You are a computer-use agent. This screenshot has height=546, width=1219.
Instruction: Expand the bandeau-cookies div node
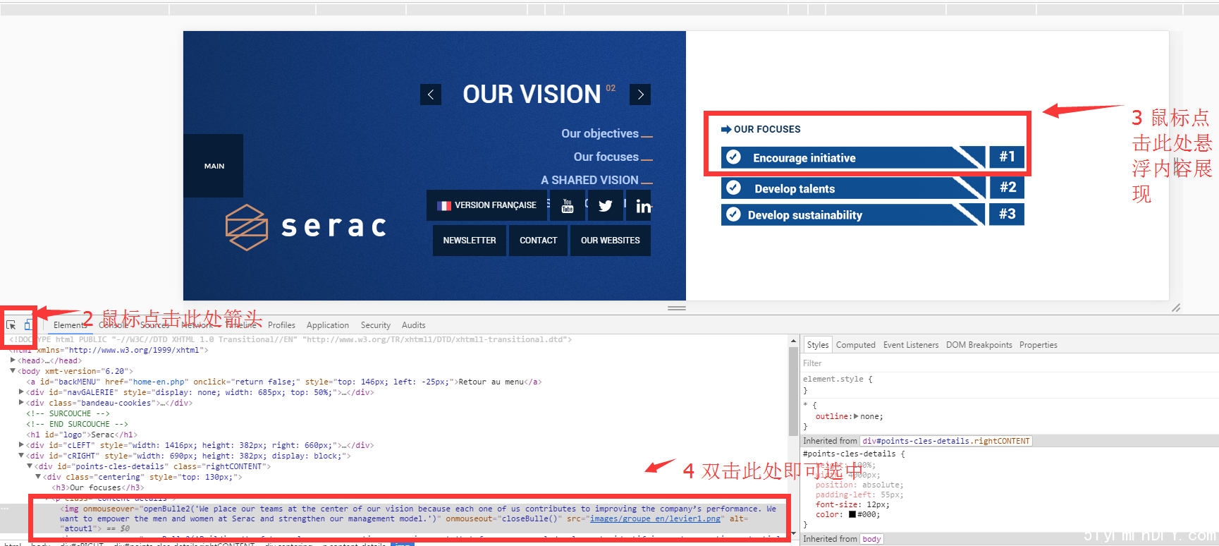pyautogui.click(x=21, y=403)
